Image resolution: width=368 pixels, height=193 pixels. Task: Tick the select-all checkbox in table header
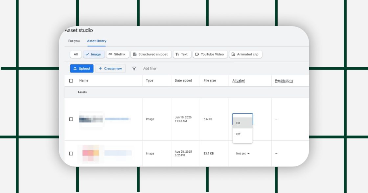pos(71,81)
